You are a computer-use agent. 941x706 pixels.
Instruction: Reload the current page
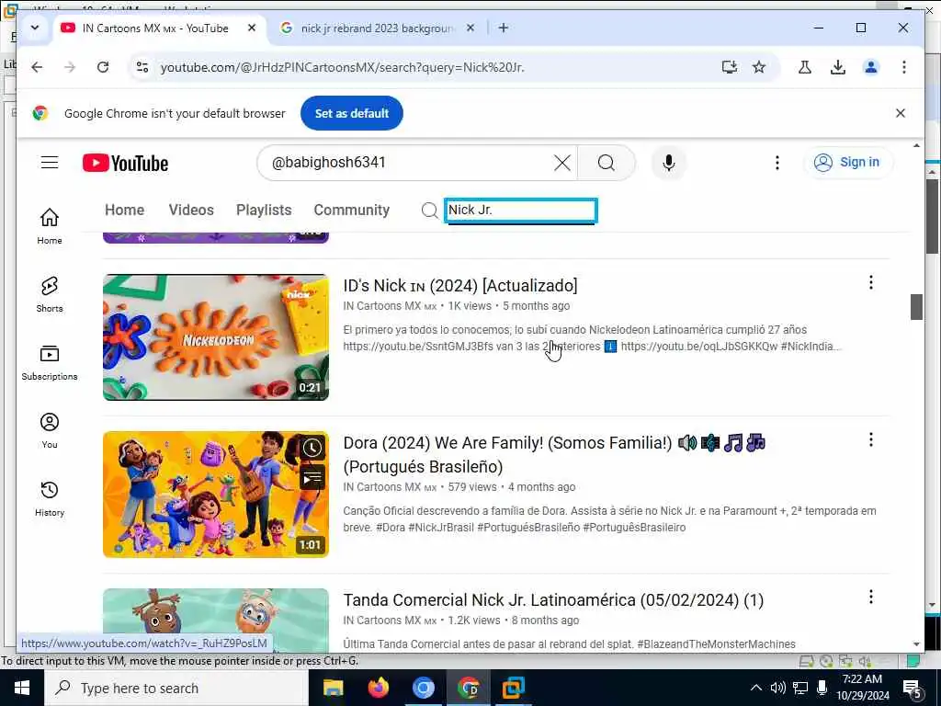click(103, 67)
